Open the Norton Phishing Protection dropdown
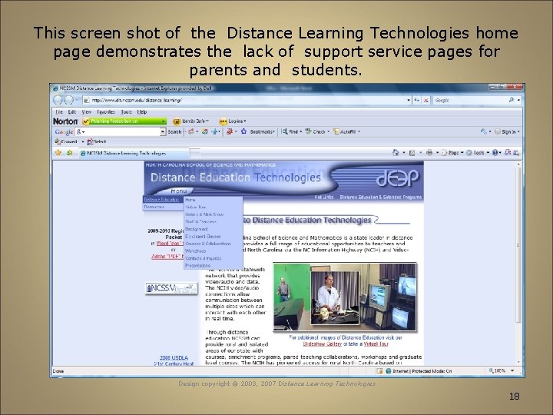Image resolution: width=553 pixels, height=415 pixels. [163, 121]
